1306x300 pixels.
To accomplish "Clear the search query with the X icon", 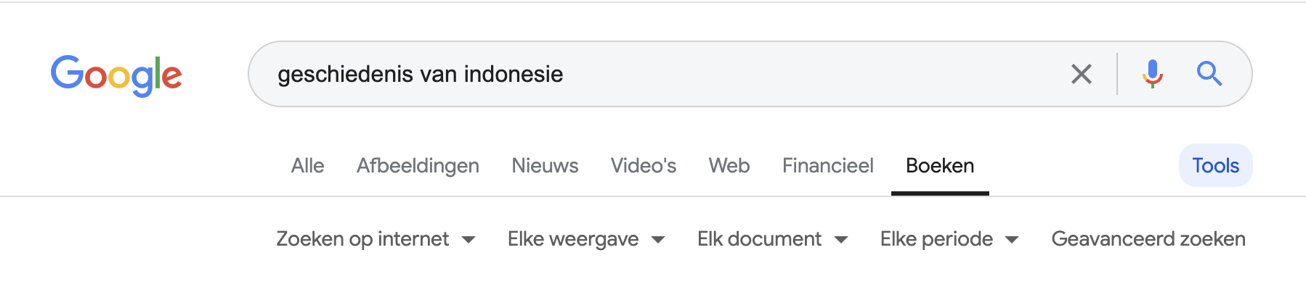I will pos(1081,74).
